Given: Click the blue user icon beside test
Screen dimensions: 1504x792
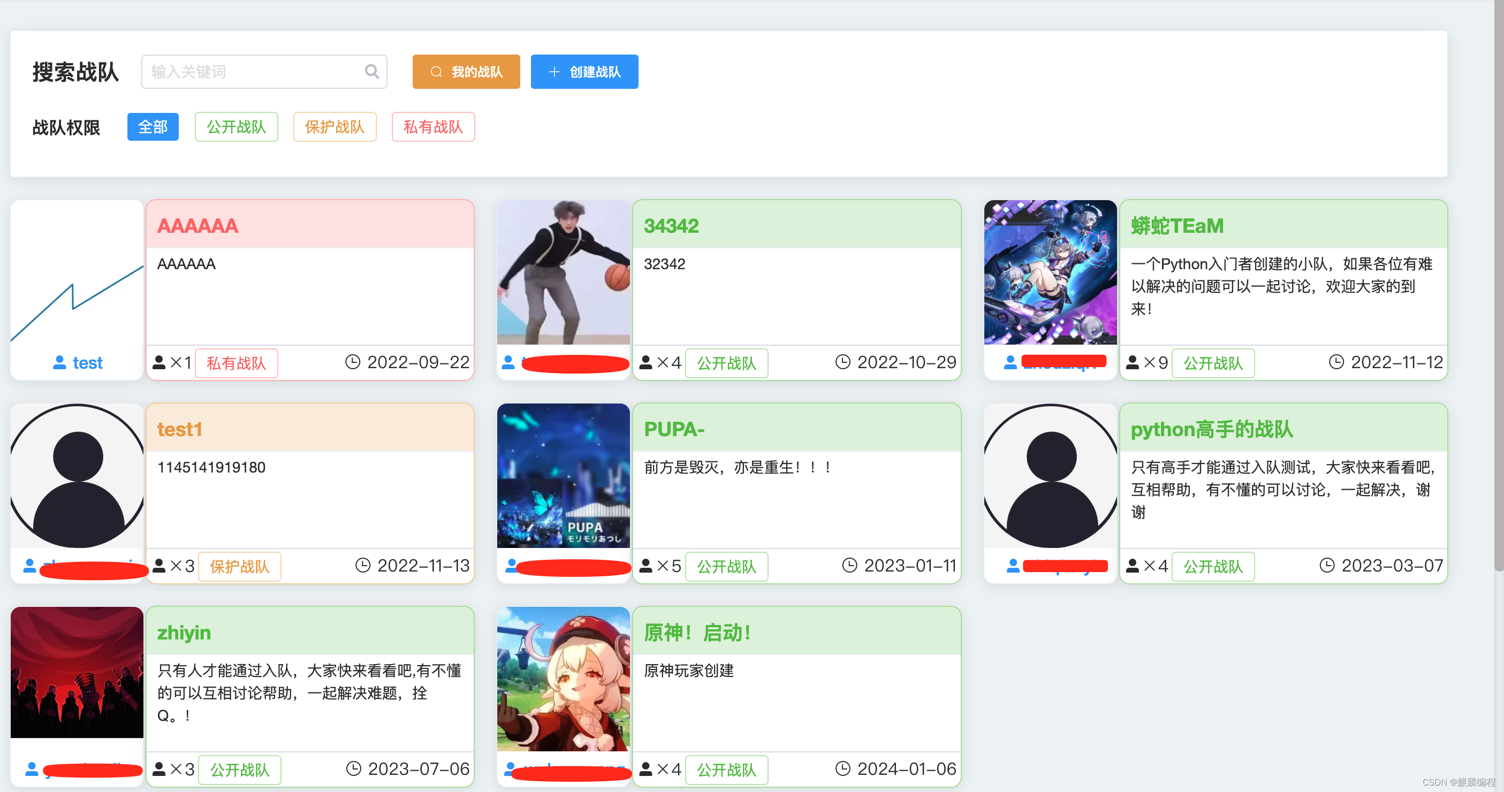Looking at the screenshot, I should [59, 362].
